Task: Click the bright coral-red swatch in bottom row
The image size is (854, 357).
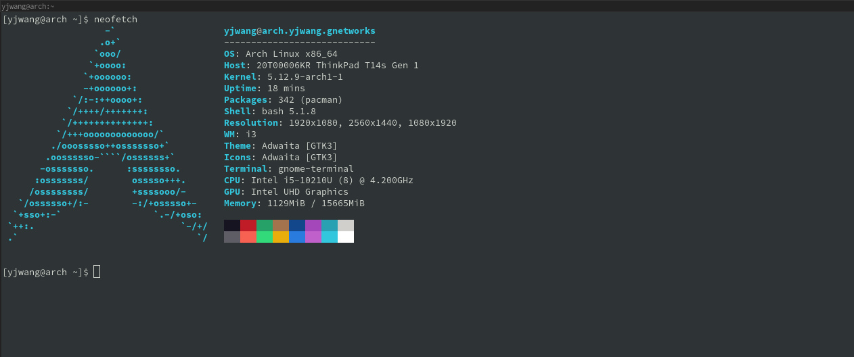Action: pyautogui.click(x=248, y=237)
